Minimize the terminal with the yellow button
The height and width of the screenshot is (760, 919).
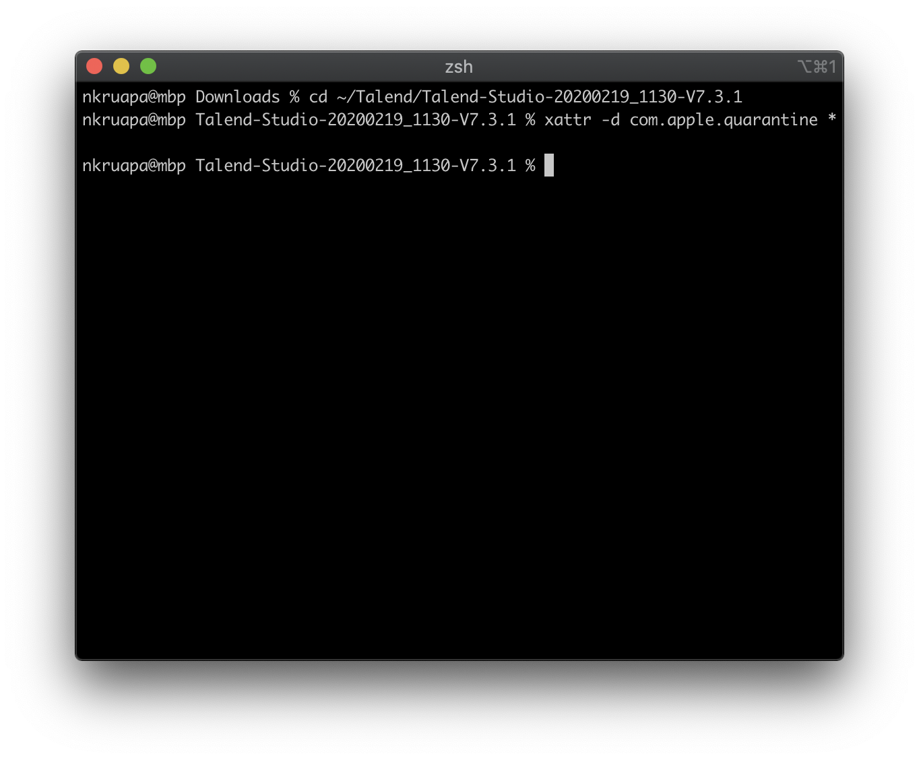click(x=121, y=66)
